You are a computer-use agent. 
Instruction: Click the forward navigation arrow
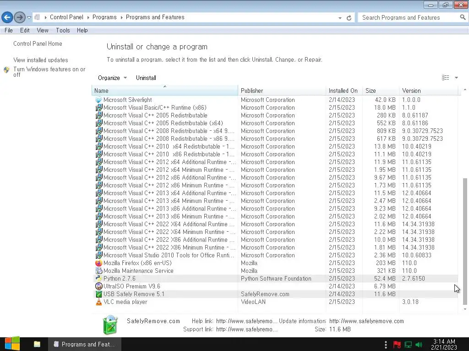(x=19, y=17)
